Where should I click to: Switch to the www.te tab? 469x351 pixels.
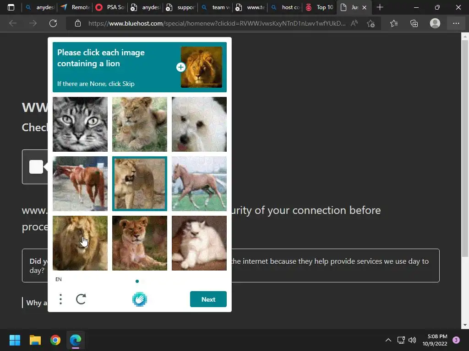[251, 7]
